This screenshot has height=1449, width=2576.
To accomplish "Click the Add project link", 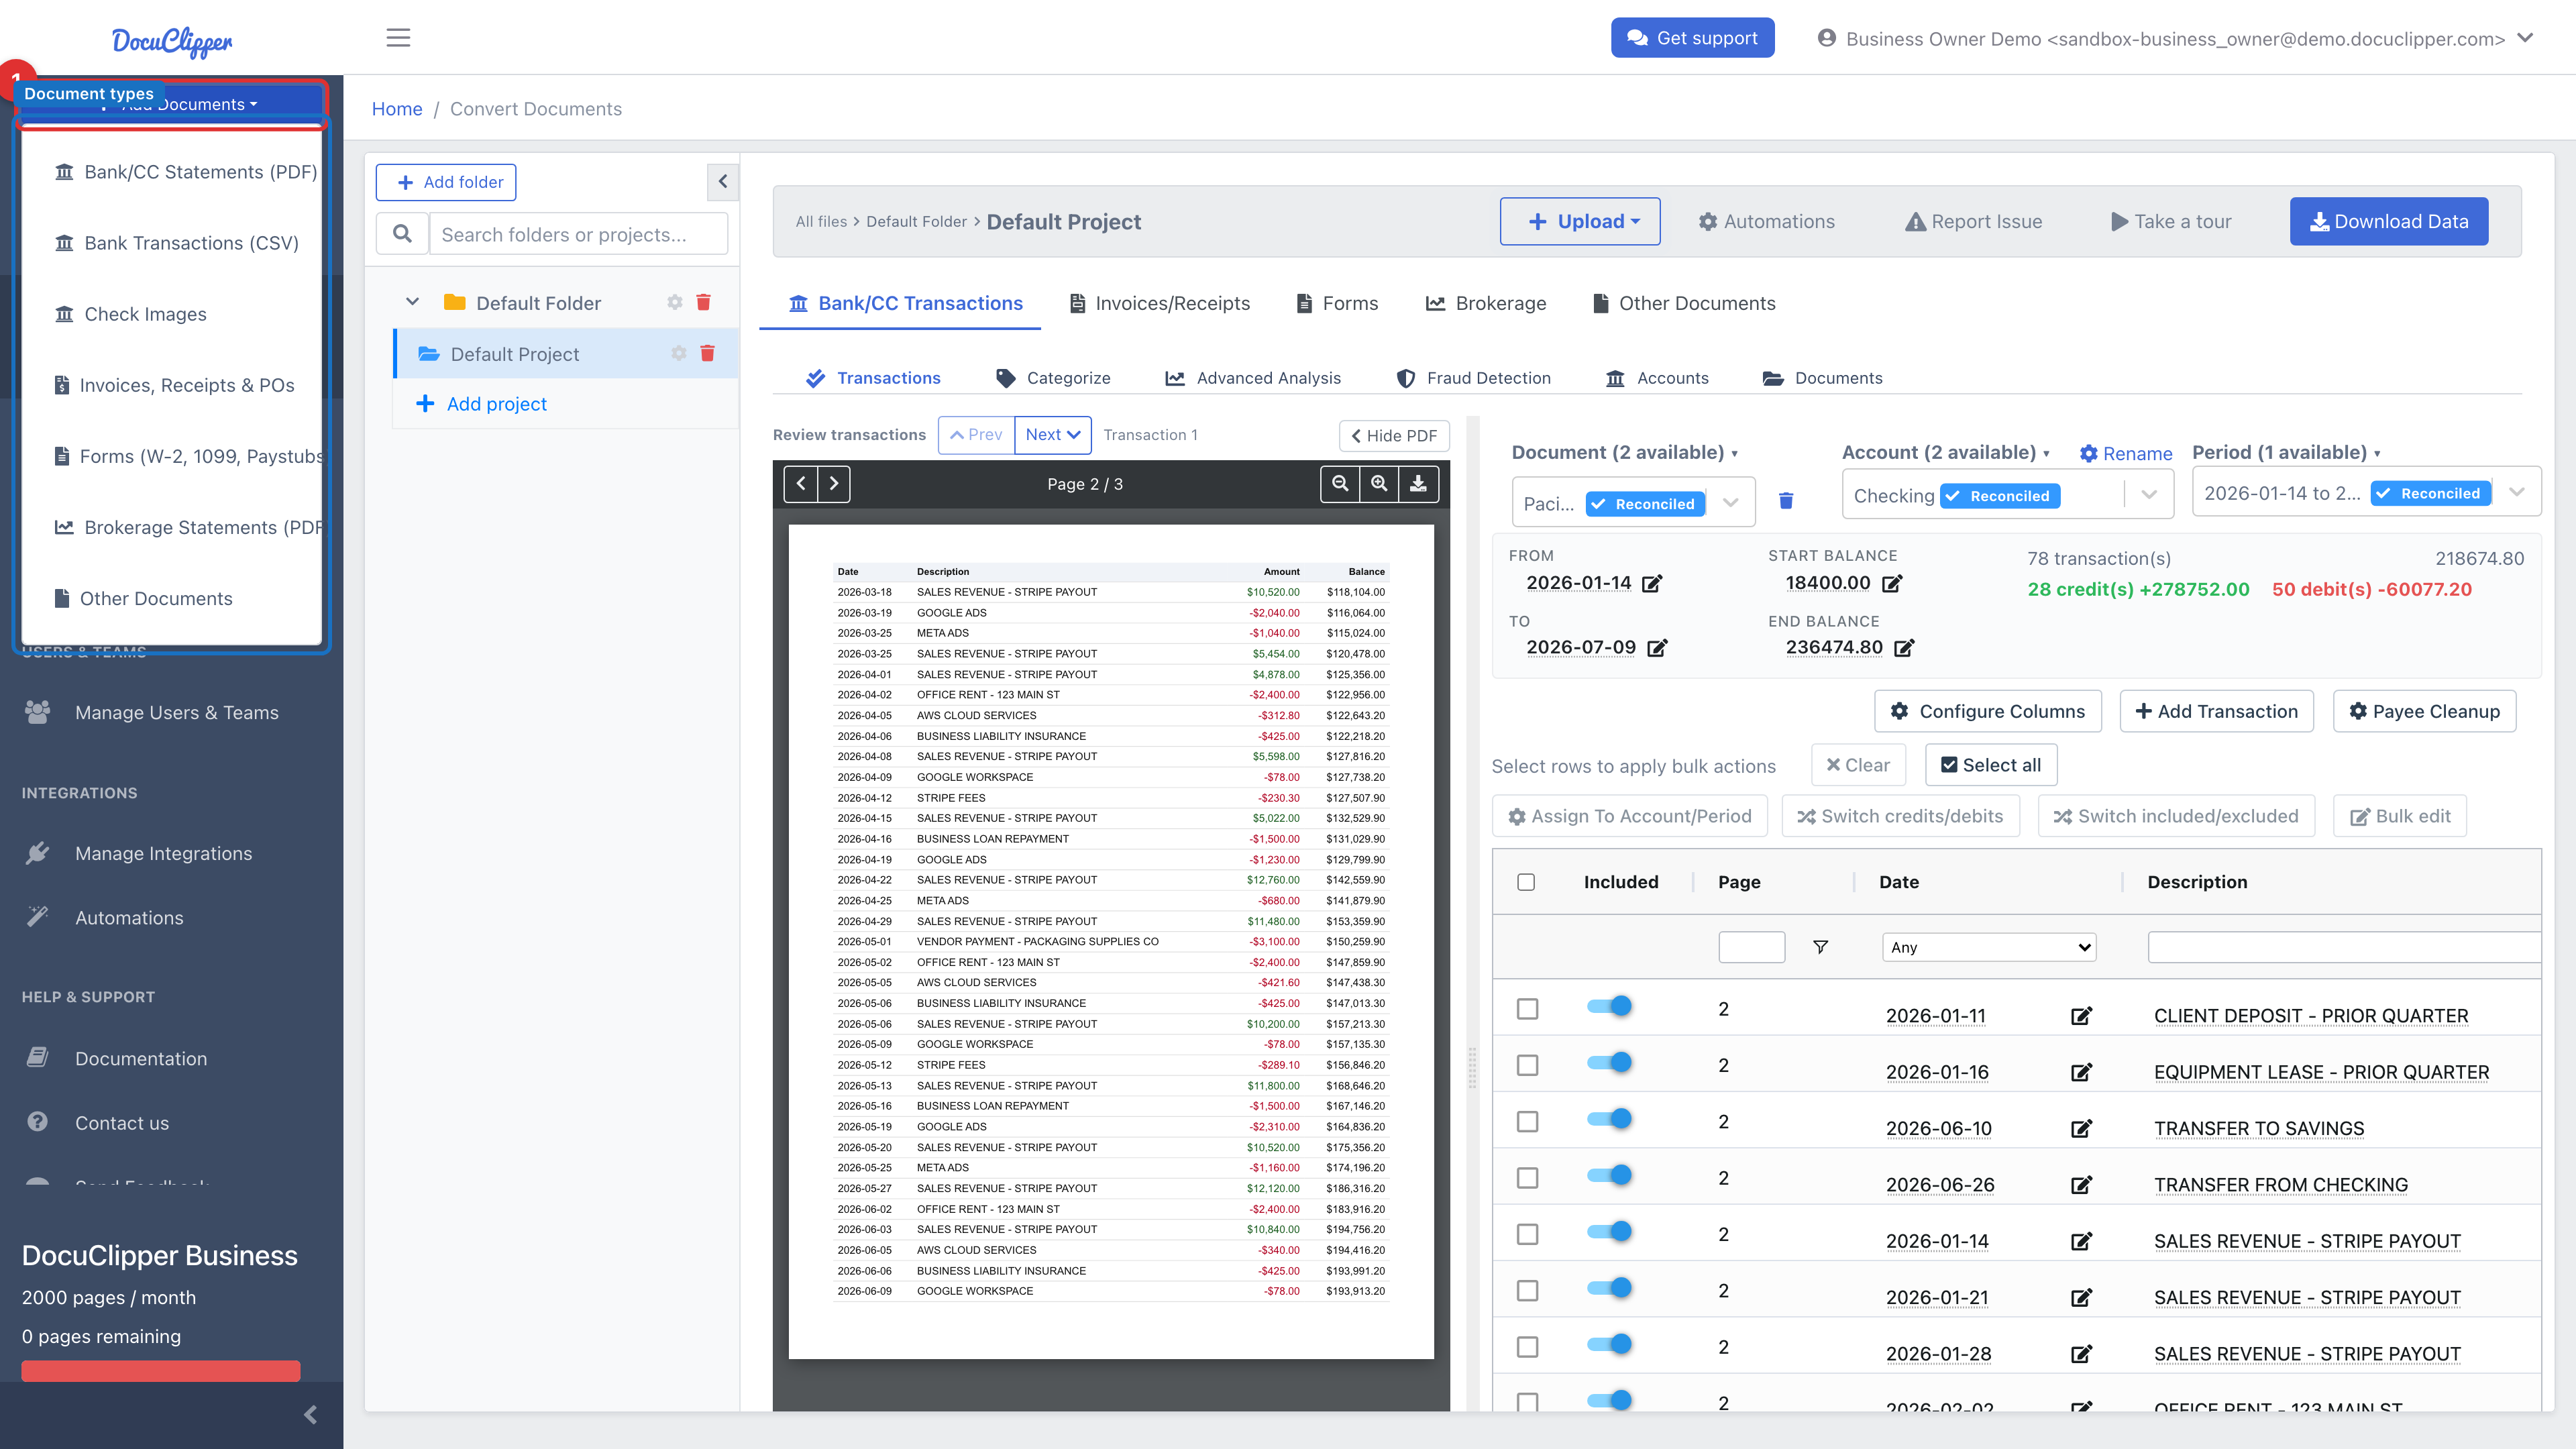I will point(481,404).
